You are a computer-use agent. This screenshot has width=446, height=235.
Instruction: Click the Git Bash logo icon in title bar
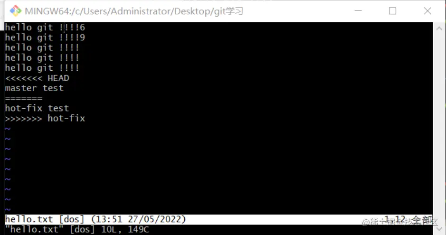[x=15, y=11]
